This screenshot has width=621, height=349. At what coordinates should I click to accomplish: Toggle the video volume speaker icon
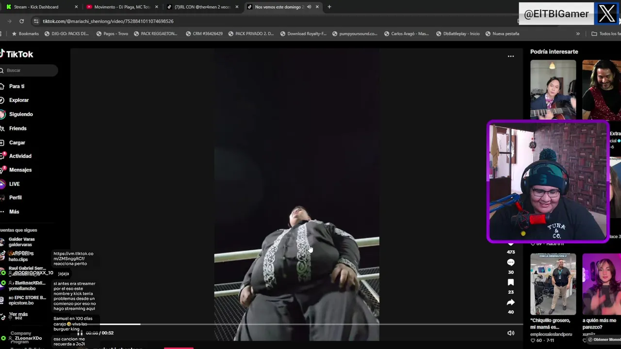(510, 333)
